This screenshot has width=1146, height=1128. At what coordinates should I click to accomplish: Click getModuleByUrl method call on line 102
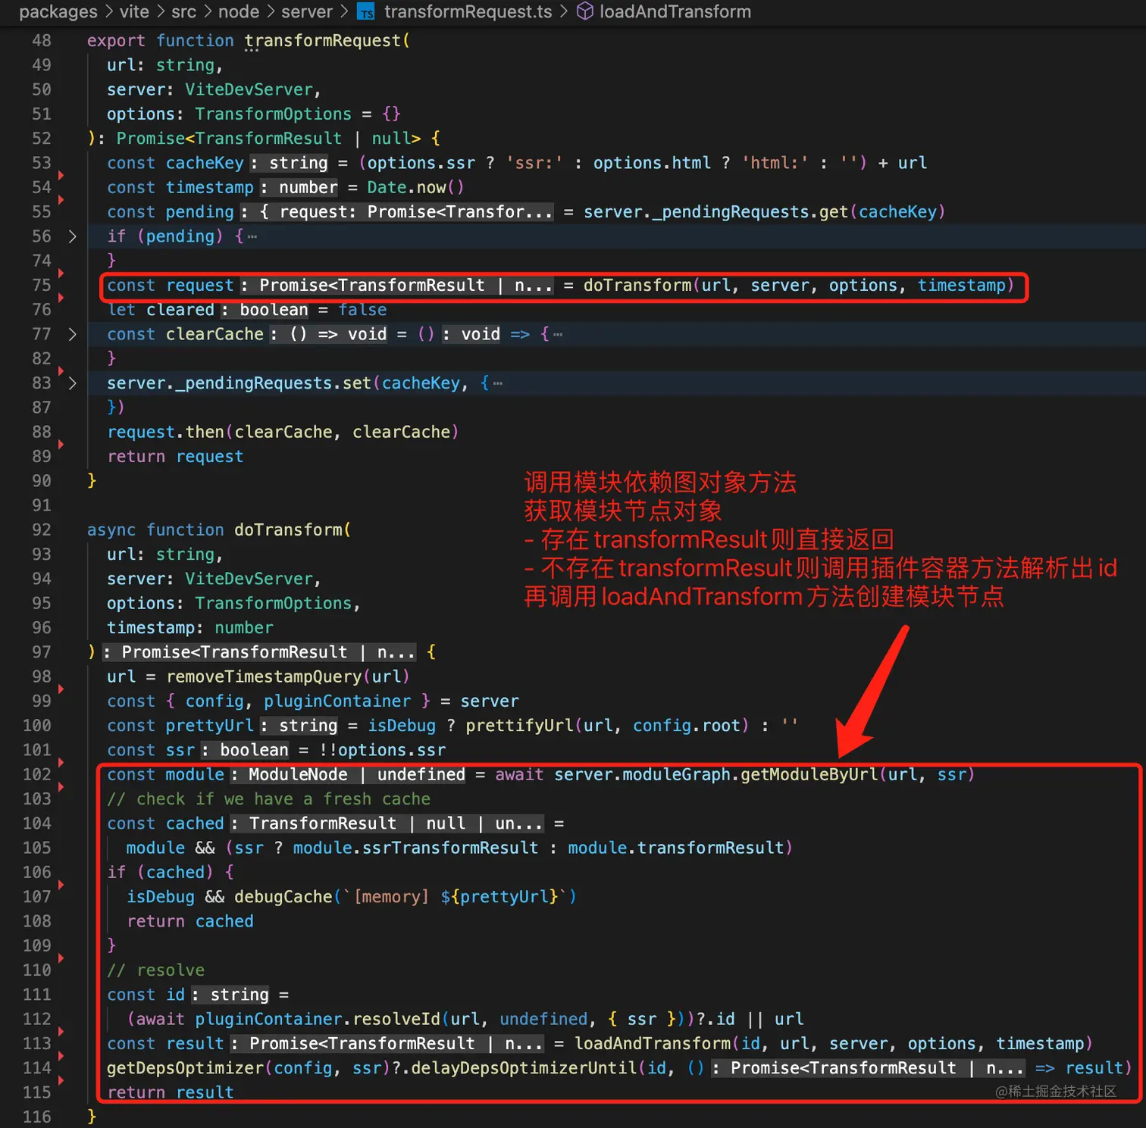[809, 775]
